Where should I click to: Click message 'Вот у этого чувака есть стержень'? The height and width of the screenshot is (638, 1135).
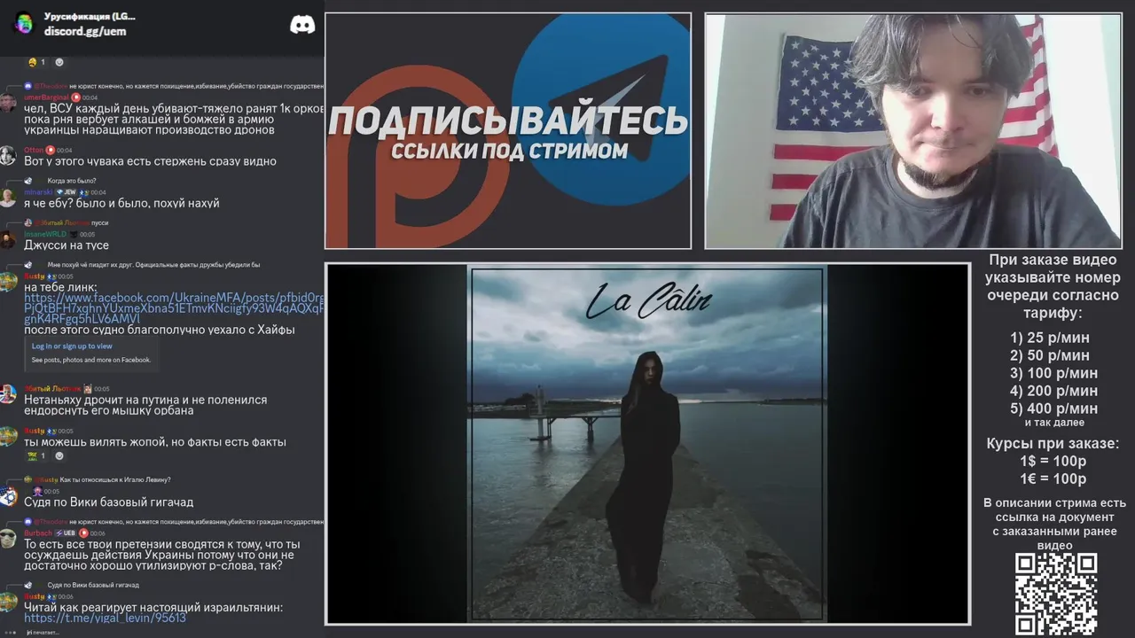tap(150, 161)
